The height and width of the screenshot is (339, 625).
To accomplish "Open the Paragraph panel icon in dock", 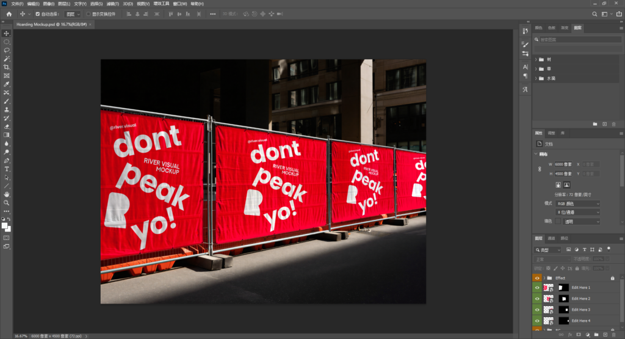I will click(x=525, y=76).
